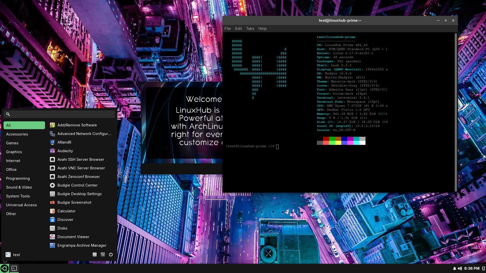Open the Tabs menu in terminal

click(x=250, y=29)
